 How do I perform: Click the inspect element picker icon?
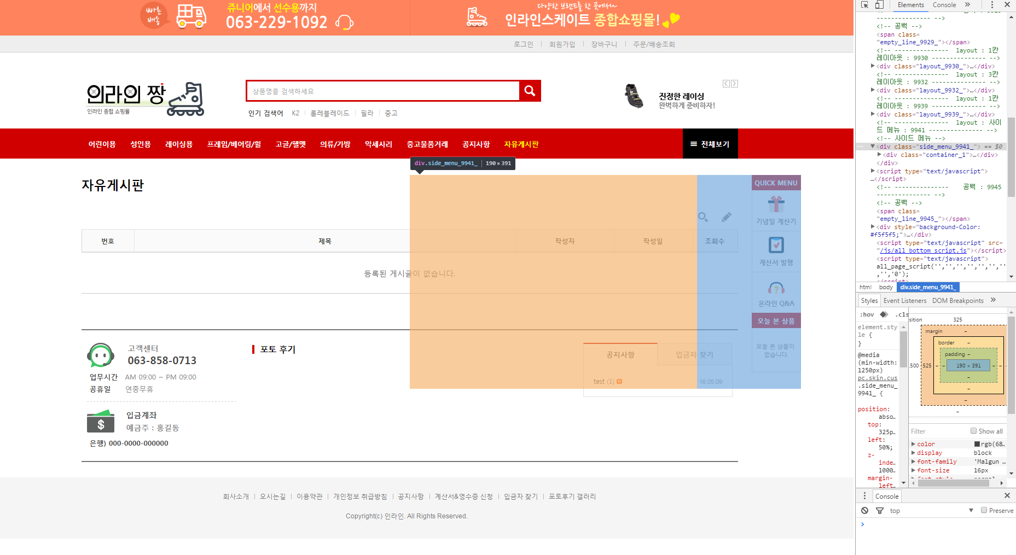(865, 5)
